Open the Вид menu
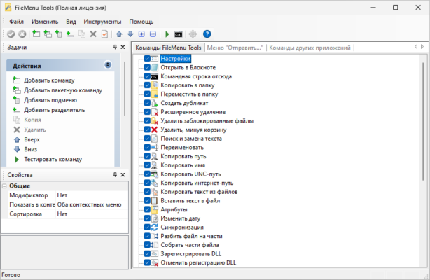The image size is (430, 280). click(71, 22)
